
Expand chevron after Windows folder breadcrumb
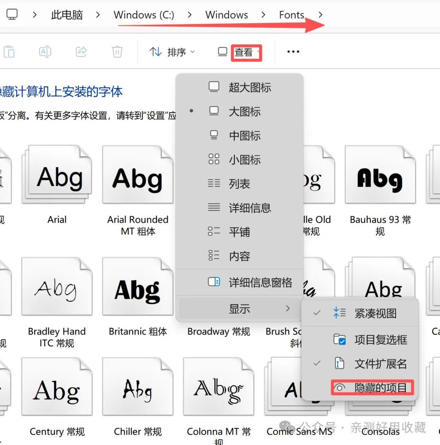coord(263,15)
